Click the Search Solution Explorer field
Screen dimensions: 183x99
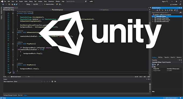point(166,12)
